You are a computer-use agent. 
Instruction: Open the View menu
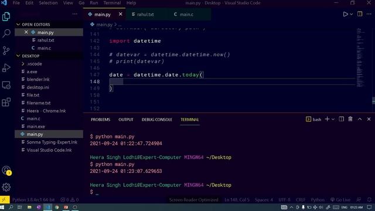(68, 3)
